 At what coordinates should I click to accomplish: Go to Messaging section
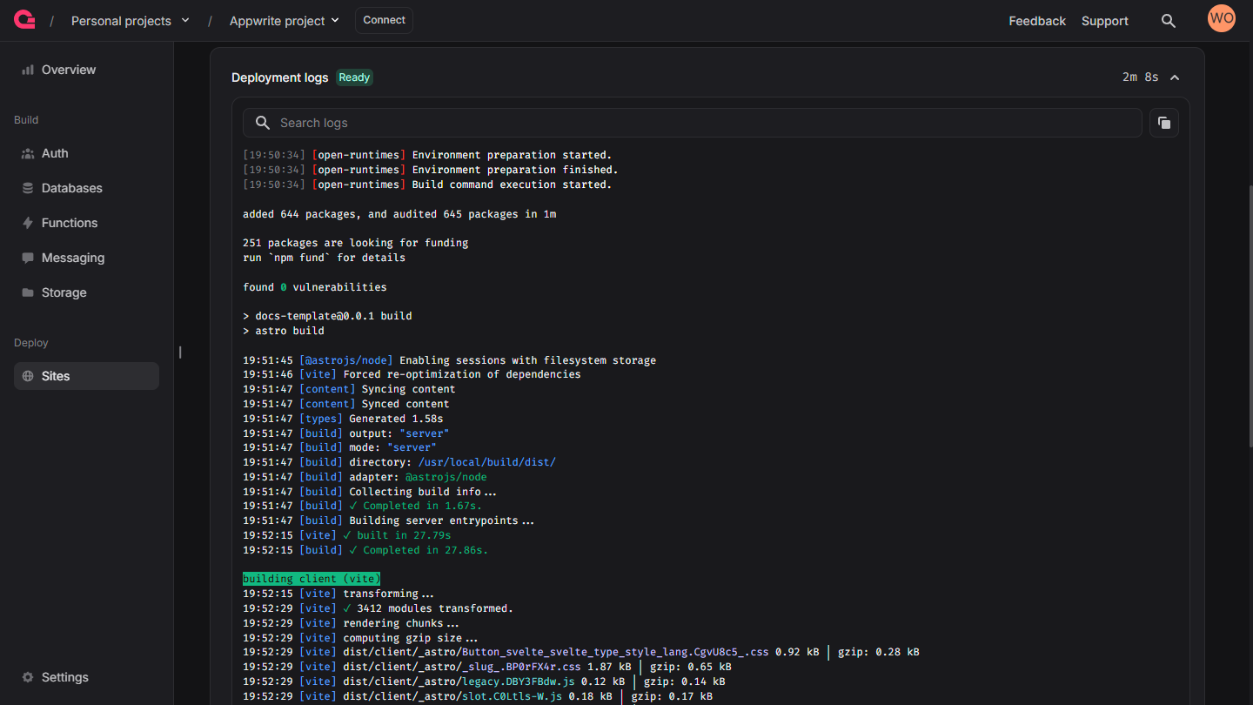point(86,258)
